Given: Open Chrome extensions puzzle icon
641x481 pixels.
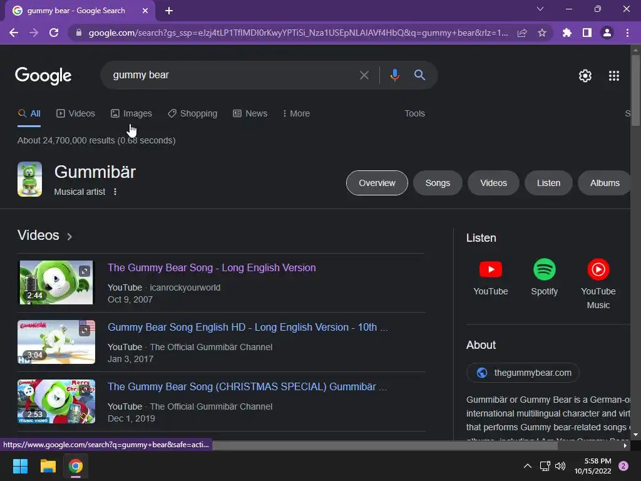Looking at the screenshot, I should pos(567,33).
